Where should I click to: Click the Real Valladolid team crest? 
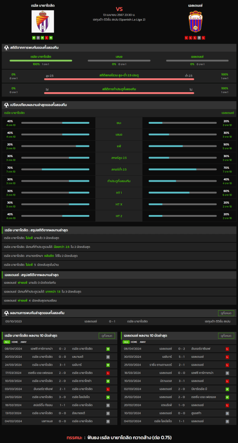pyautogui.click(x=43, y=22)
